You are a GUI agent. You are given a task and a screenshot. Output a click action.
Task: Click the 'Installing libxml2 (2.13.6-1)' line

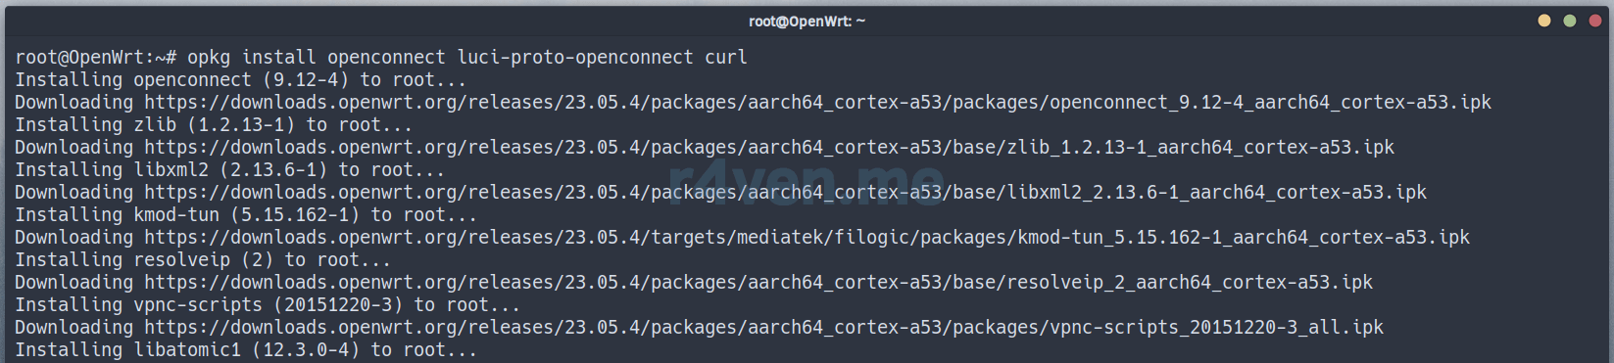coord(230,170)
